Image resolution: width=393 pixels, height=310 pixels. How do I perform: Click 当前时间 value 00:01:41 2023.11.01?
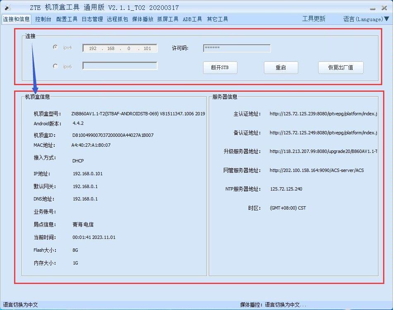tap(94, 237)
